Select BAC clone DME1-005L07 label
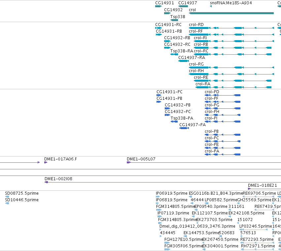This screenshot has height=251, width=281. click(x=141, y=159)
